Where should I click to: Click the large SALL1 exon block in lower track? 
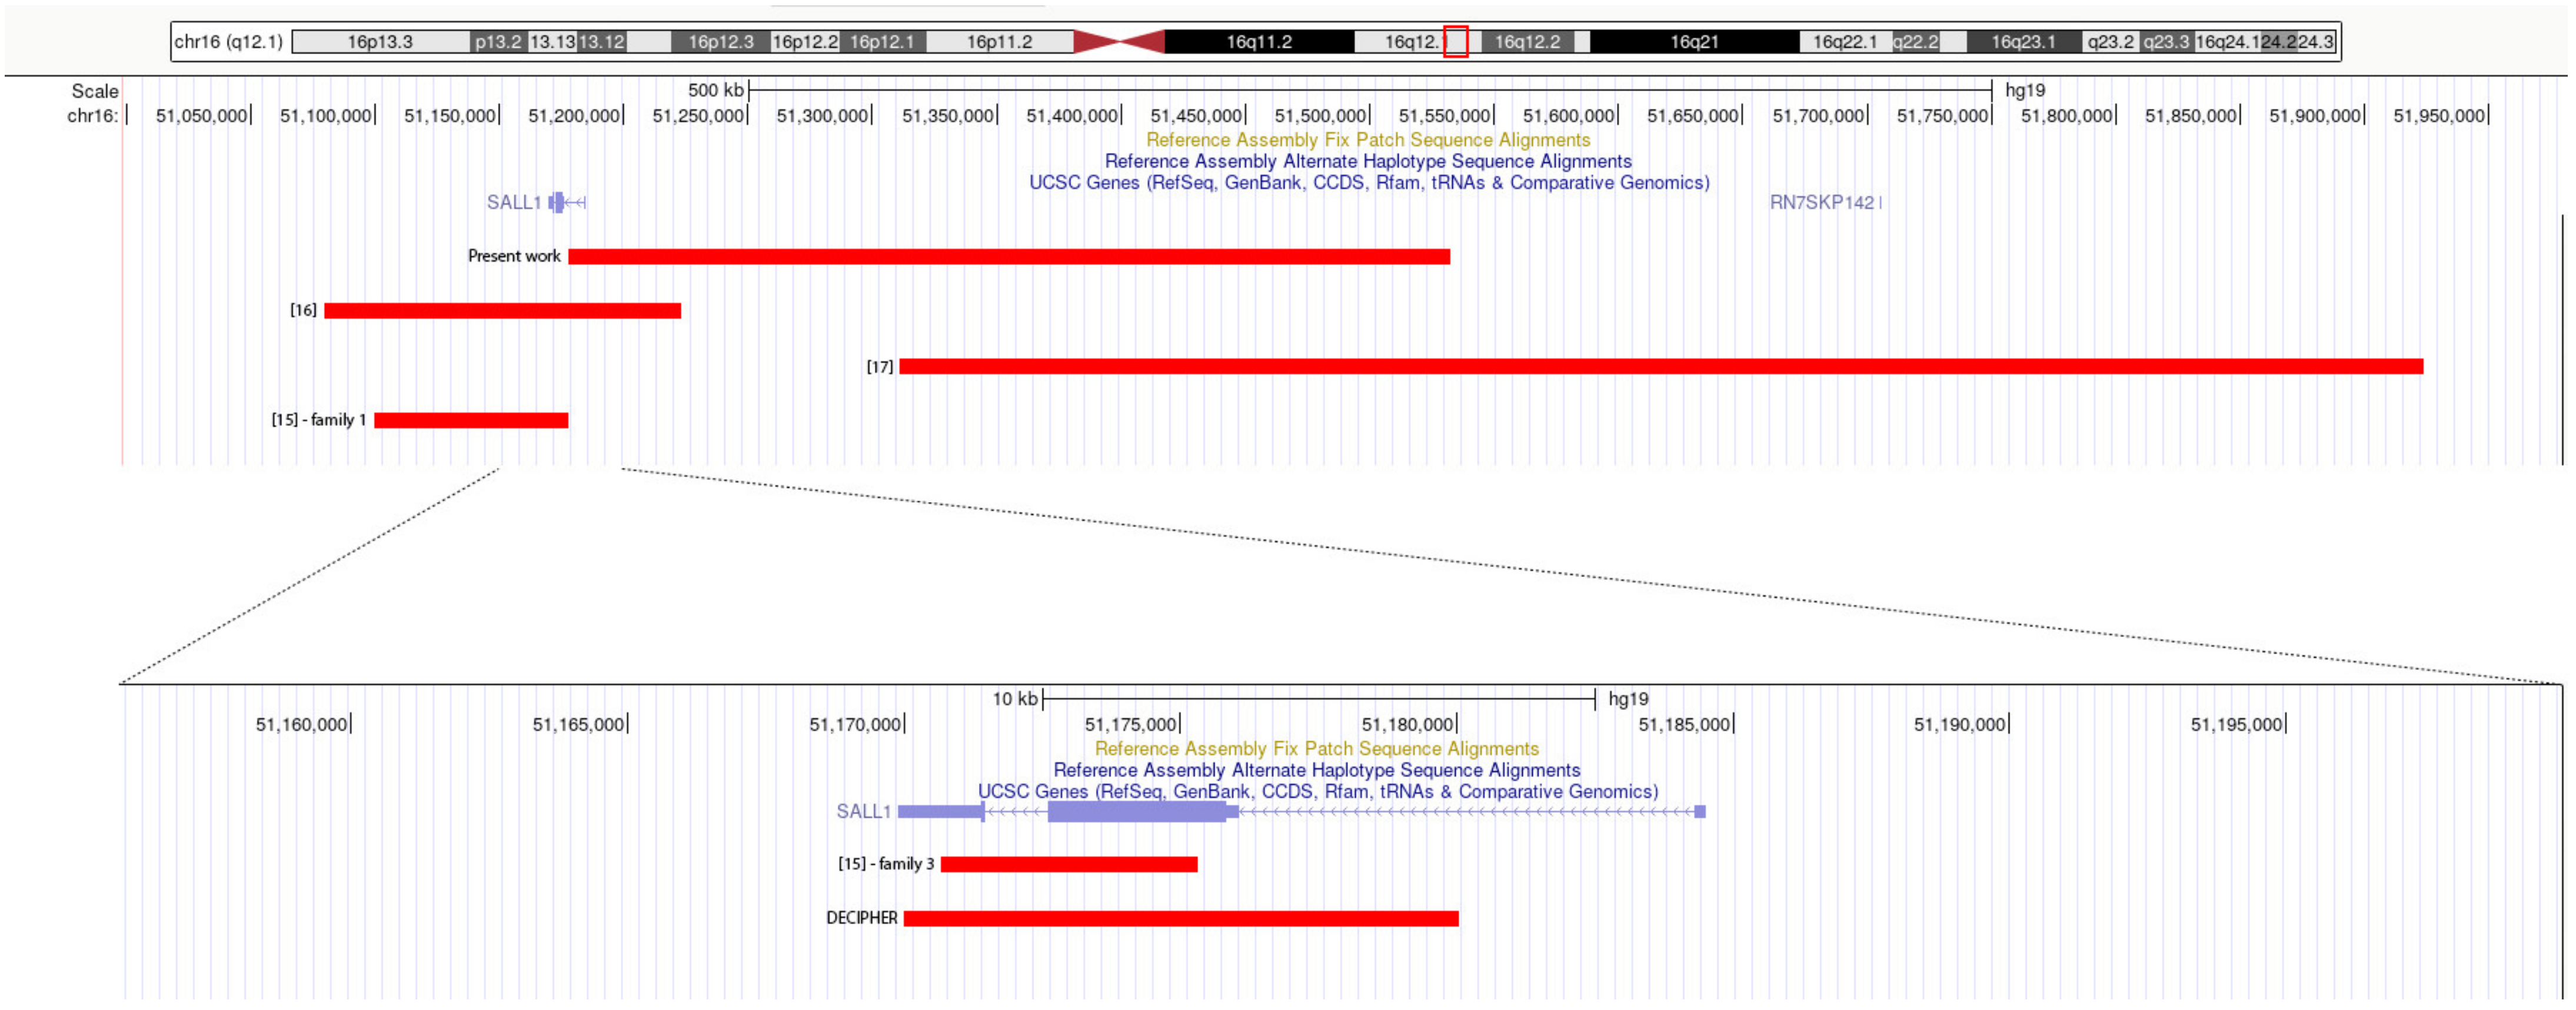(1136, 812)
